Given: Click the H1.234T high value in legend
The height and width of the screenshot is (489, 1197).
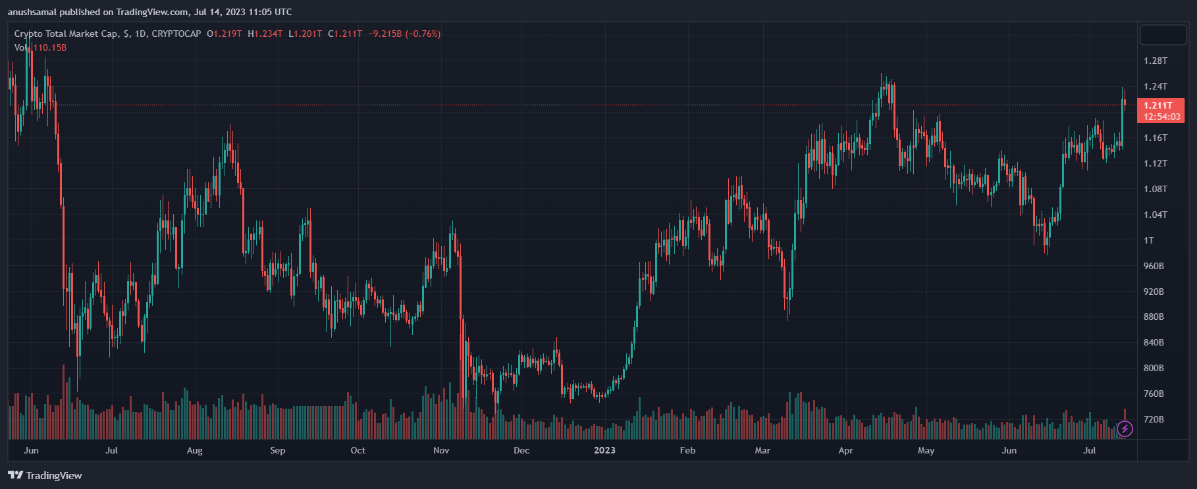Looking at the screenshot, I should [x=265, y=34].
